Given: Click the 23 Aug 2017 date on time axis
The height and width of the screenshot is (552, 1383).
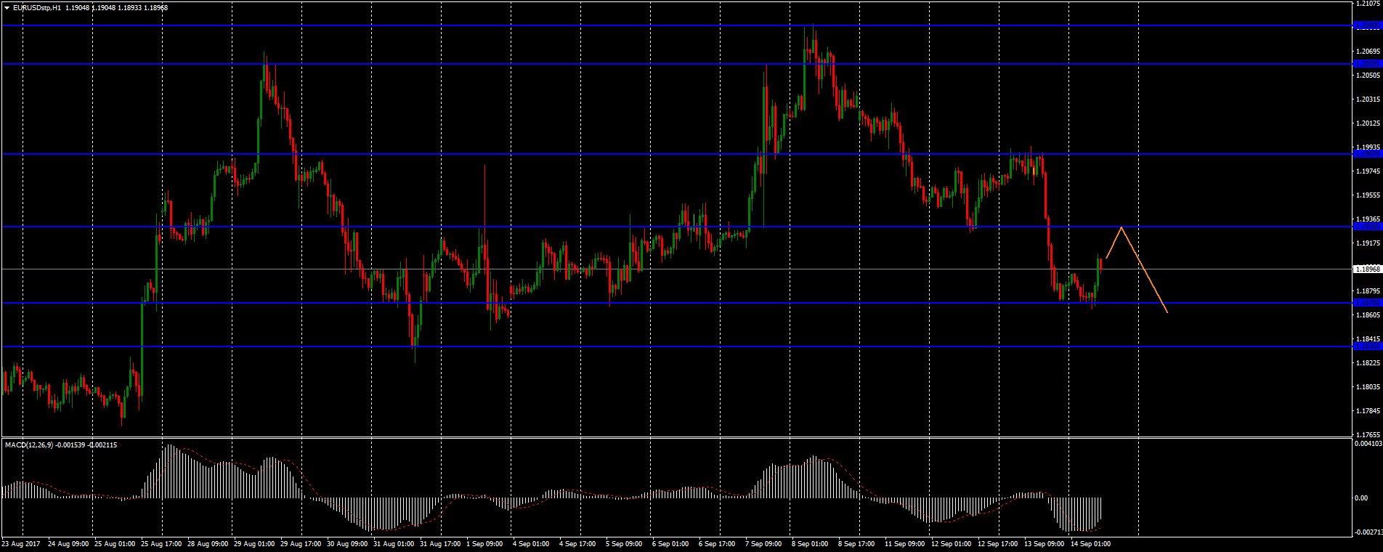Looking at the screenshot, I should point(21,543).
